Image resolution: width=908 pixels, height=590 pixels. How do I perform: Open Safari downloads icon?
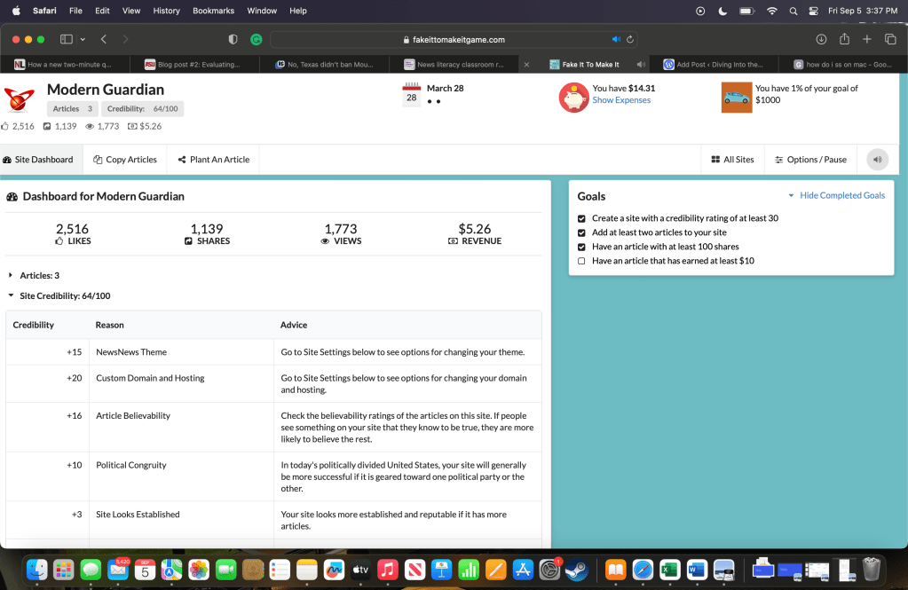[821, 39]
